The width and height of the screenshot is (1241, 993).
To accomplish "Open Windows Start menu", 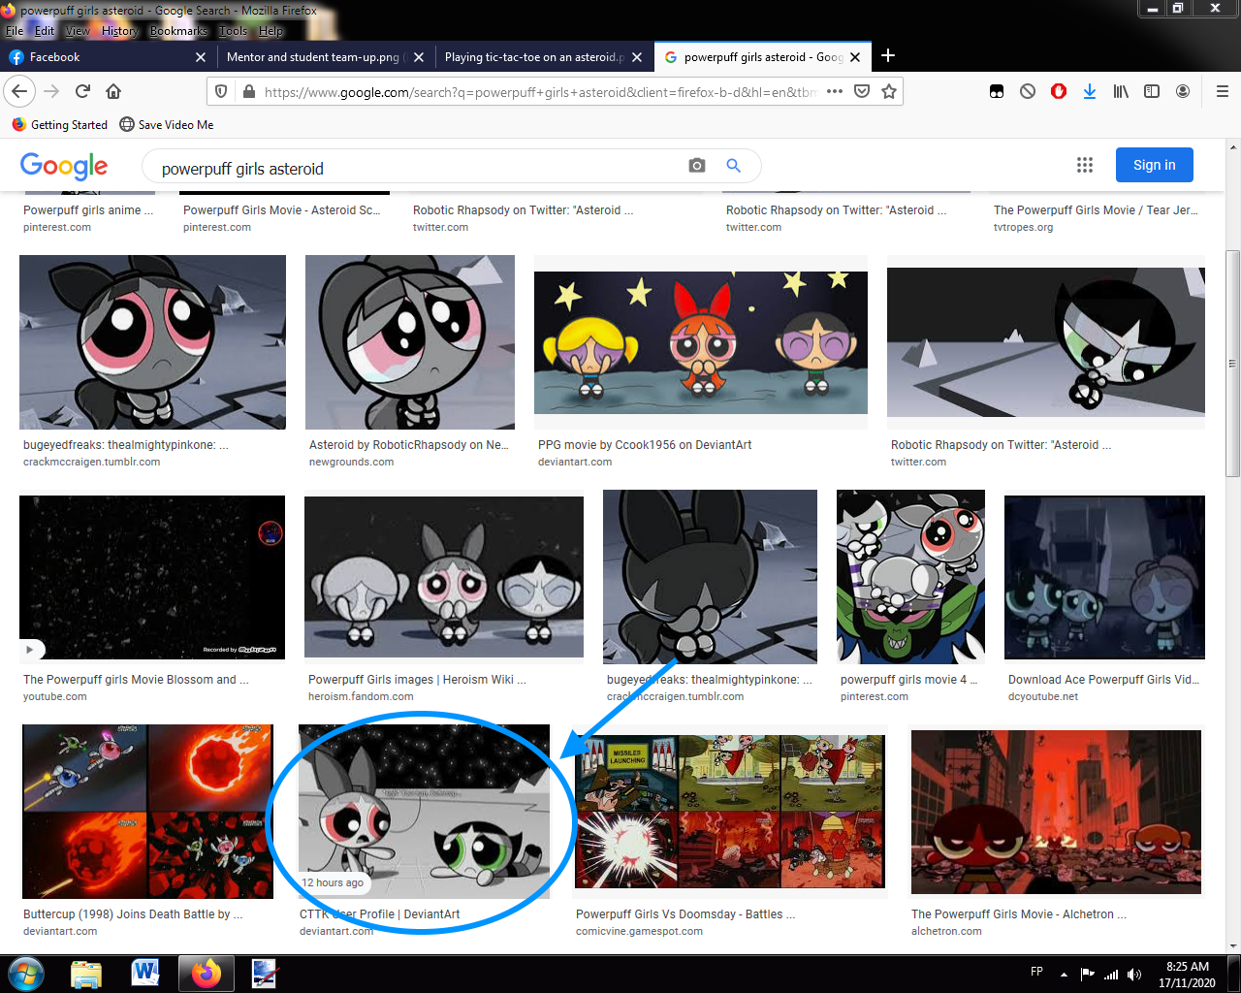I will [26, 973].
